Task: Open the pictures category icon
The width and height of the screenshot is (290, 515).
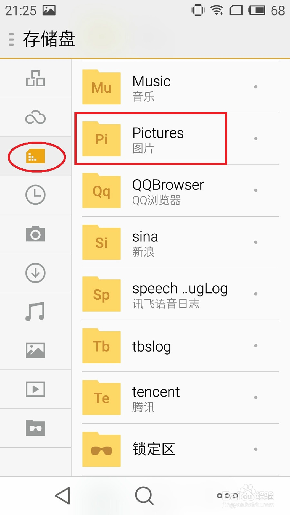Action: coord(35,350)
